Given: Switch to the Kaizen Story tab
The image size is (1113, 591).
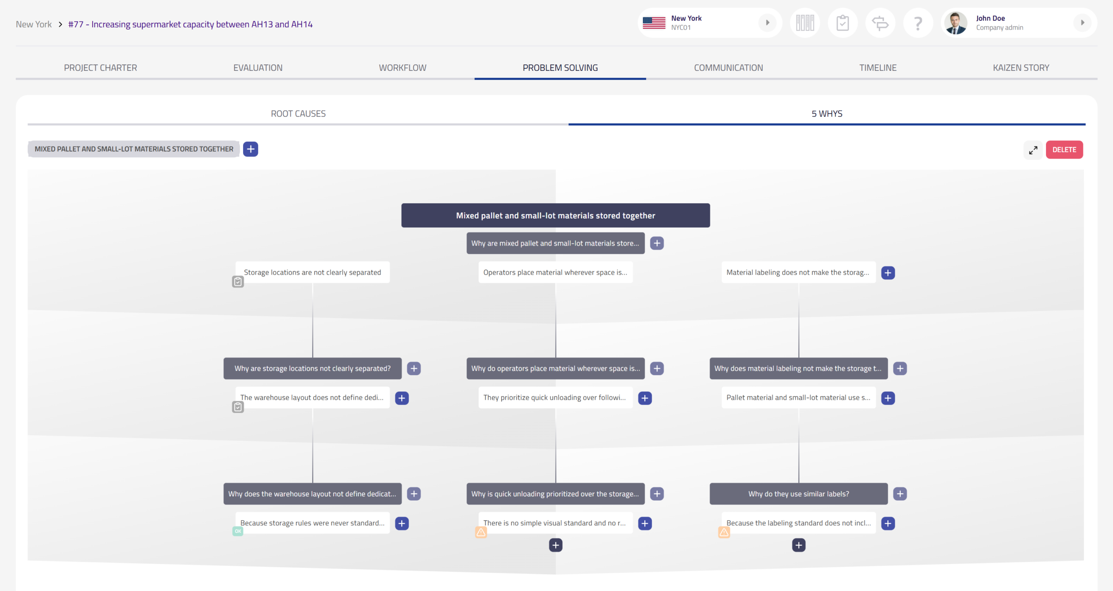Looking at the screenshot, I should click(x=1021, y=68).
